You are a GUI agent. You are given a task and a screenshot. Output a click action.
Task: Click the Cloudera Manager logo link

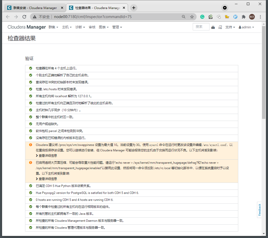pos(27,27)
